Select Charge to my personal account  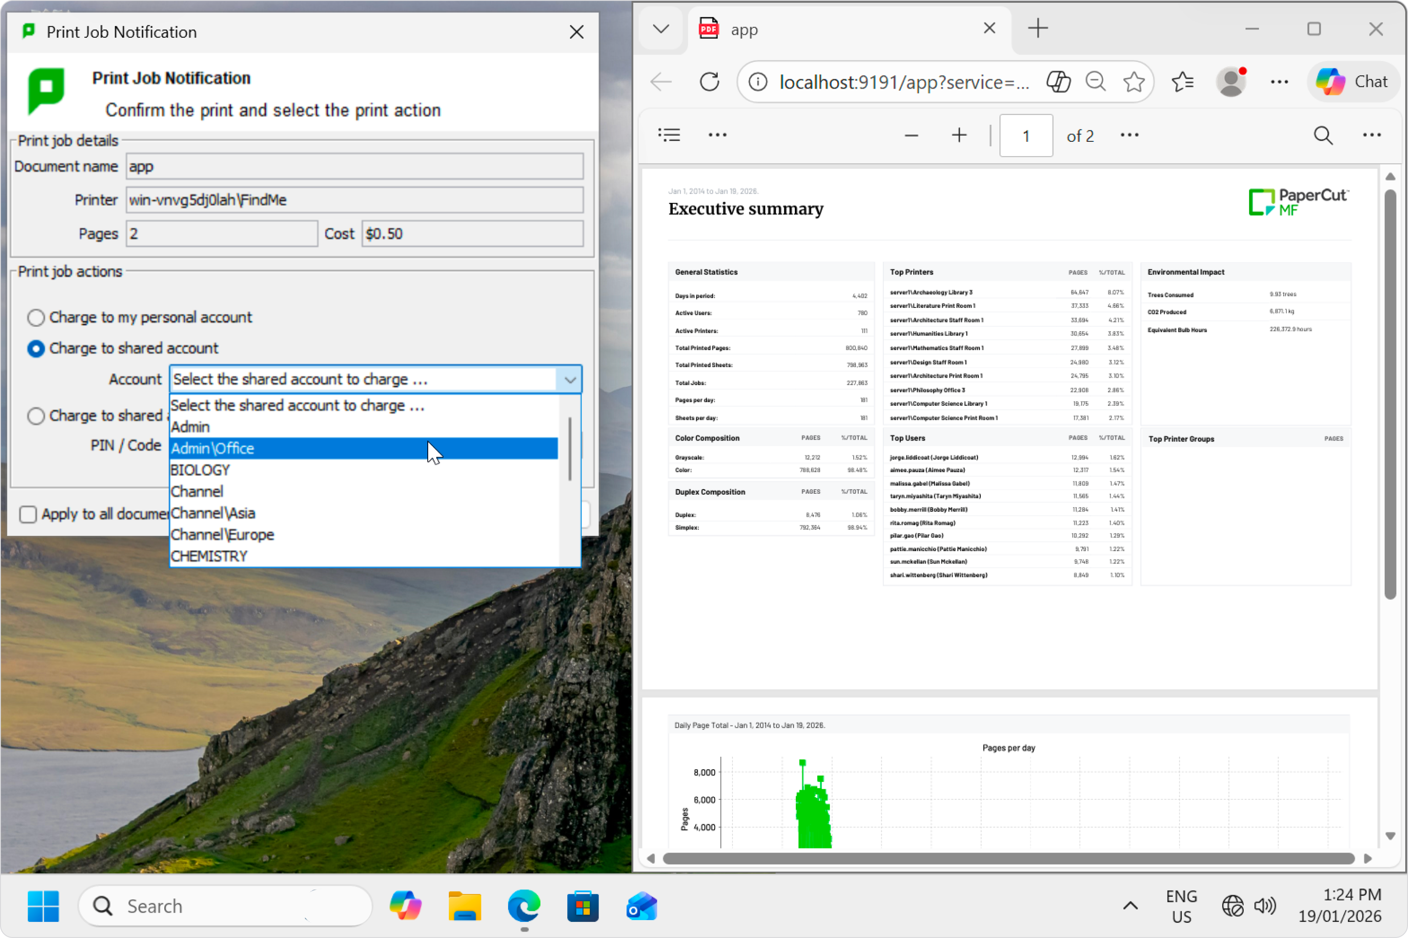35,318
